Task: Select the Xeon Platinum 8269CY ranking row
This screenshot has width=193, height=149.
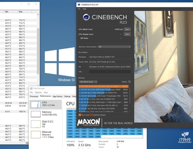Action: pos(103,86)
